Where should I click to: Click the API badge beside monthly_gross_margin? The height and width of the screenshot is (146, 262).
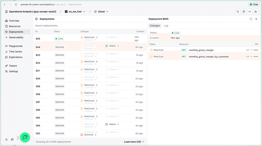[x=184, y=50]
